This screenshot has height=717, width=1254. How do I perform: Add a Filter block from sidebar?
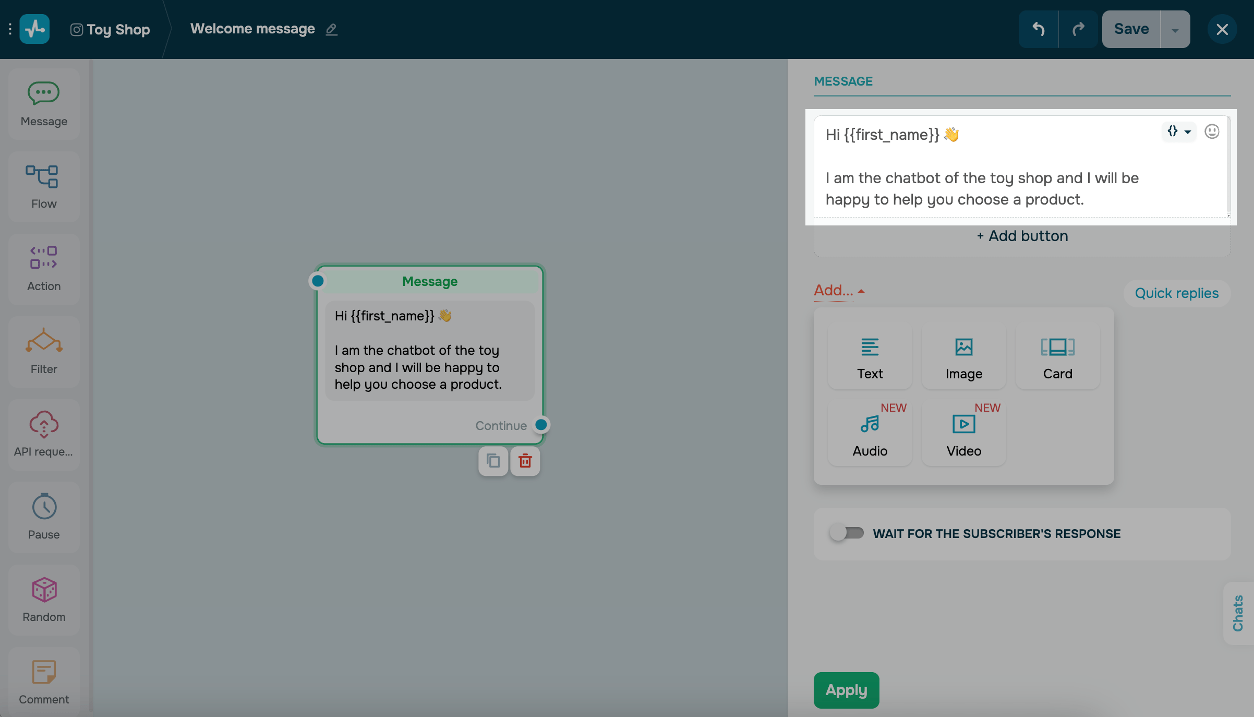pyautogui.click(x=43, y=341)
